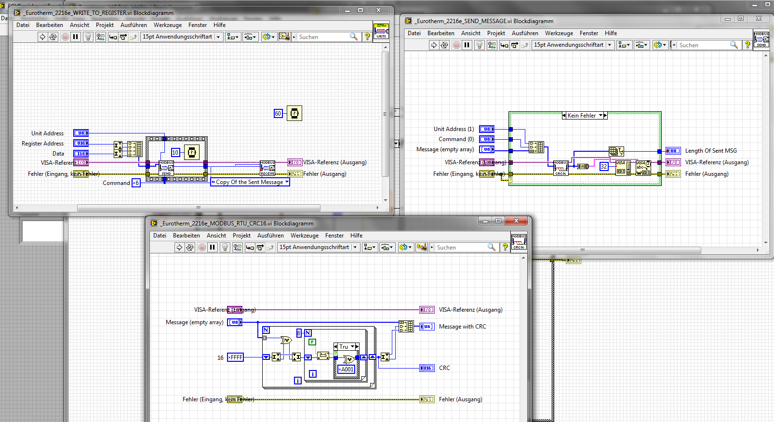Toggle the False boolean constant in CRC16 diagram
Screen dimensions: 774x422
click(x=312, y=342)
